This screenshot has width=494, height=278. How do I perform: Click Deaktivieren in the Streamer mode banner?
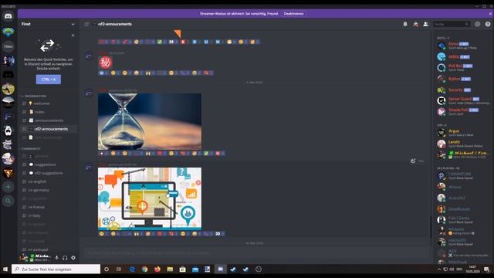click(293, 14)
